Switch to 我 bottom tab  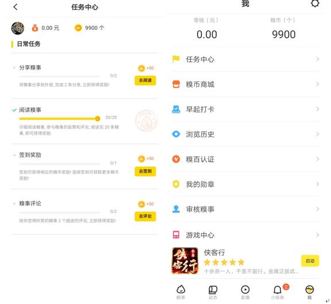click(x=310, y=292)
